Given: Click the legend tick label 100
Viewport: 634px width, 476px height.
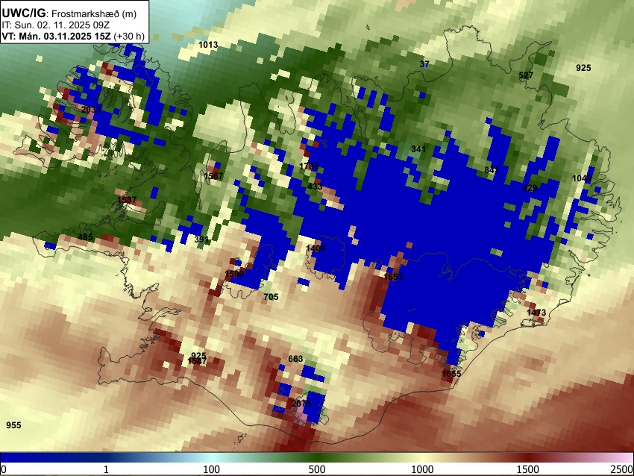Looking at the screenshot, I should pos(212,469).
